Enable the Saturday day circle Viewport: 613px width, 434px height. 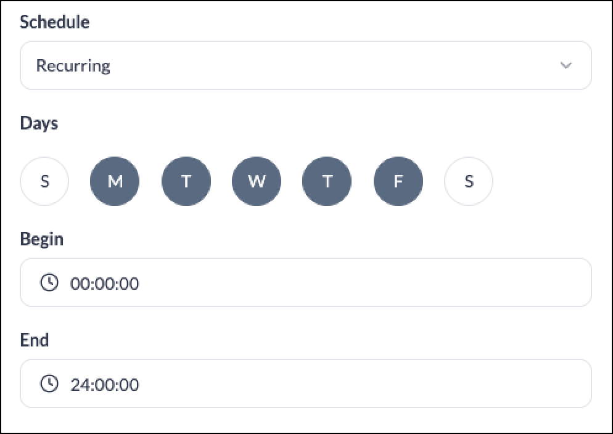click(x=468, y=181)
